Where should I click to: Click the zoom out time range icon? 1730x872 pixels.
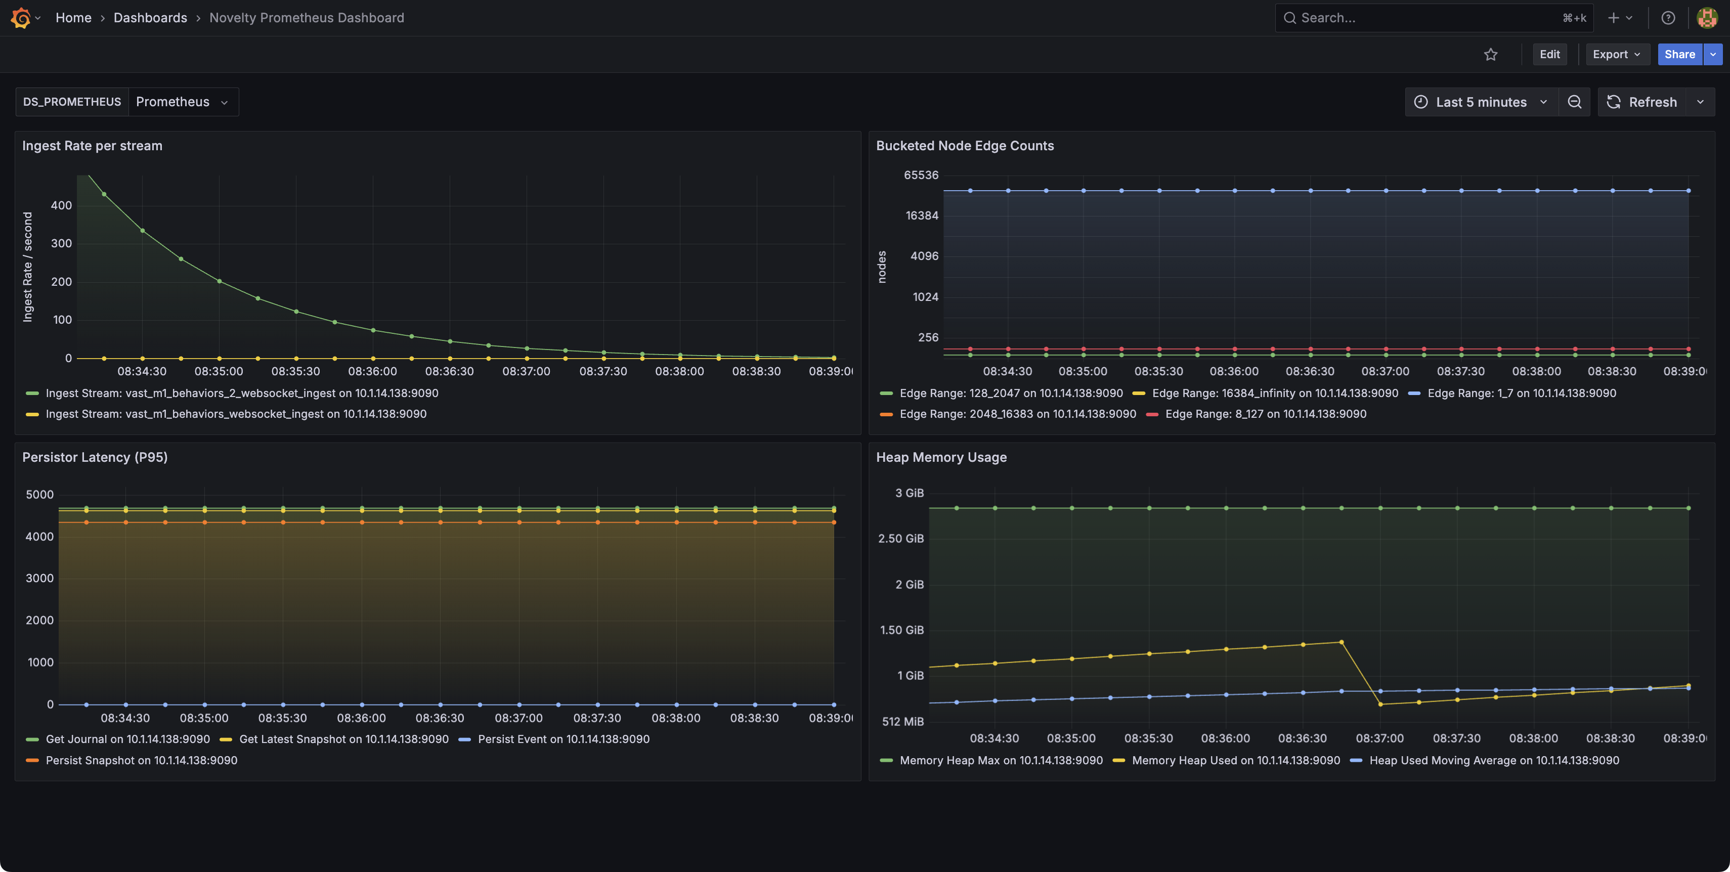click(x=1574, y=102)
